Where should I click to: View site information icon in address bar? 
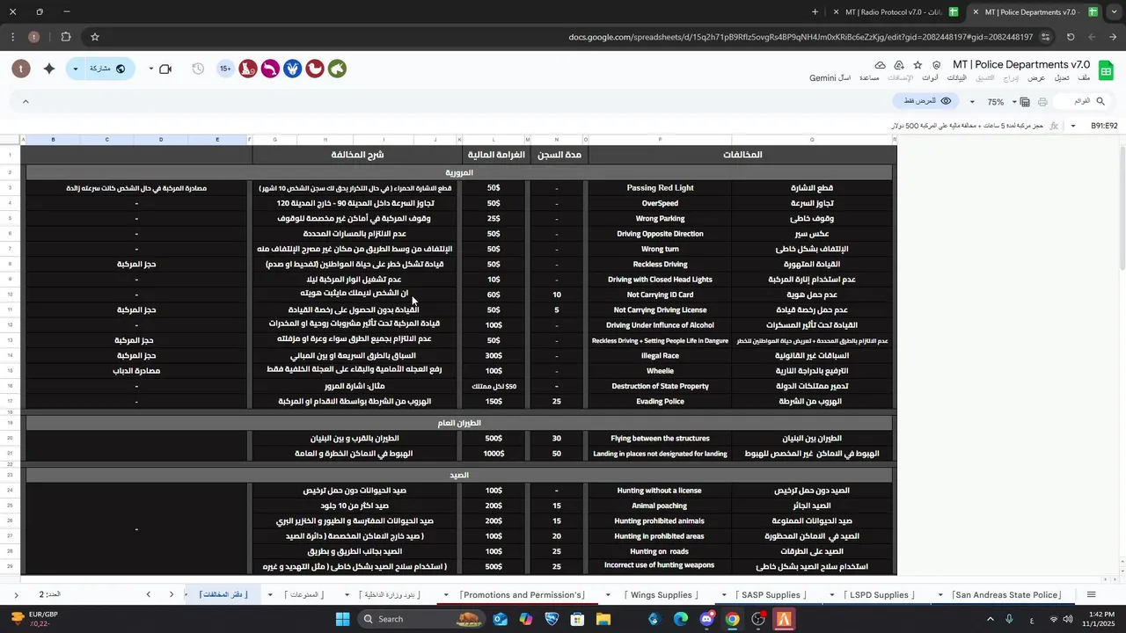(1045, 37)
